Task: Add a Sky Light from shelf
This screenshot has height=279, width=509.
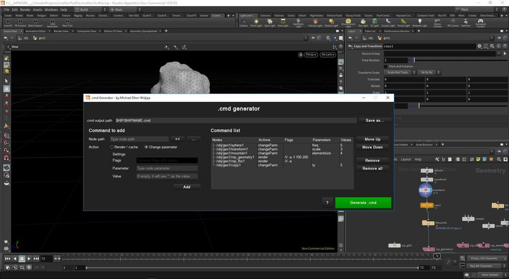Action: tap(363, 23)
